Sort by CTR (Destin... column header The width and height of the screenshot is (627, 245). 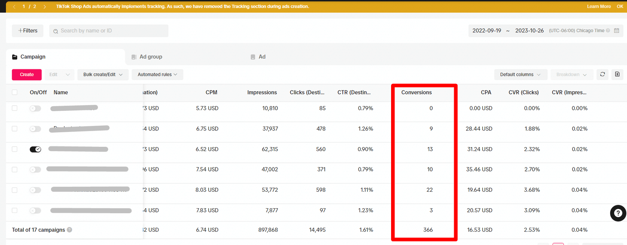coord(354,92)
